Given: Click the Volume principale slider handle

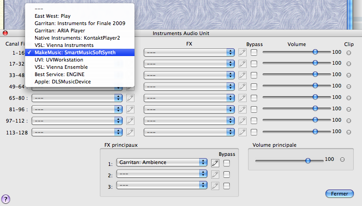Looking at the screenshot, I should [x=308, y=160].
